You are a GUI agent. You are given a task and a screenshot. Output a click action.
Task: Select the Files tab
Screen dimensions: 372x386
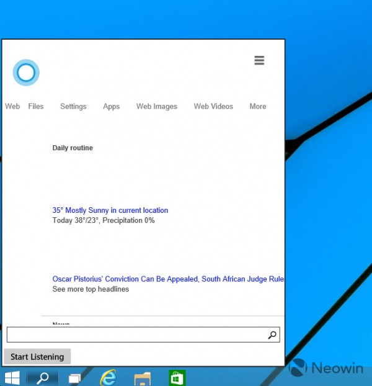click(x=36, y=107)
